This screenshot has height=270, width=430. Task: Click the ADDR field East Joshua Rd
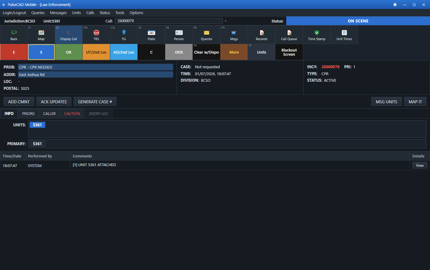coord(96,75)
